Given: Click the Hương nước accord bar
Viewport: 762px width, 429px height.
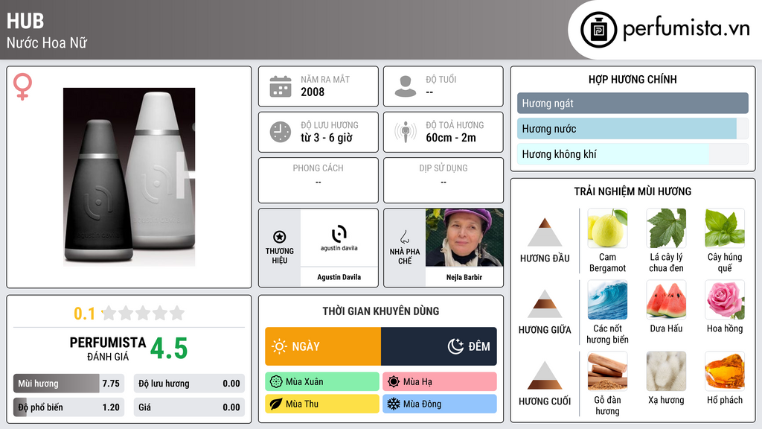Looking at the screenshot, I should tap(633, 129).
